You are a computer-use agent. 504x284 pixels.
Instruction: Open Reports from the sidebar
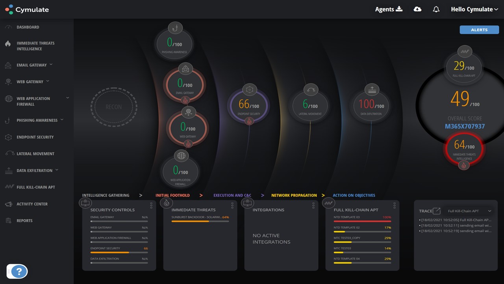pyautogui.click(x=24, y=220)
